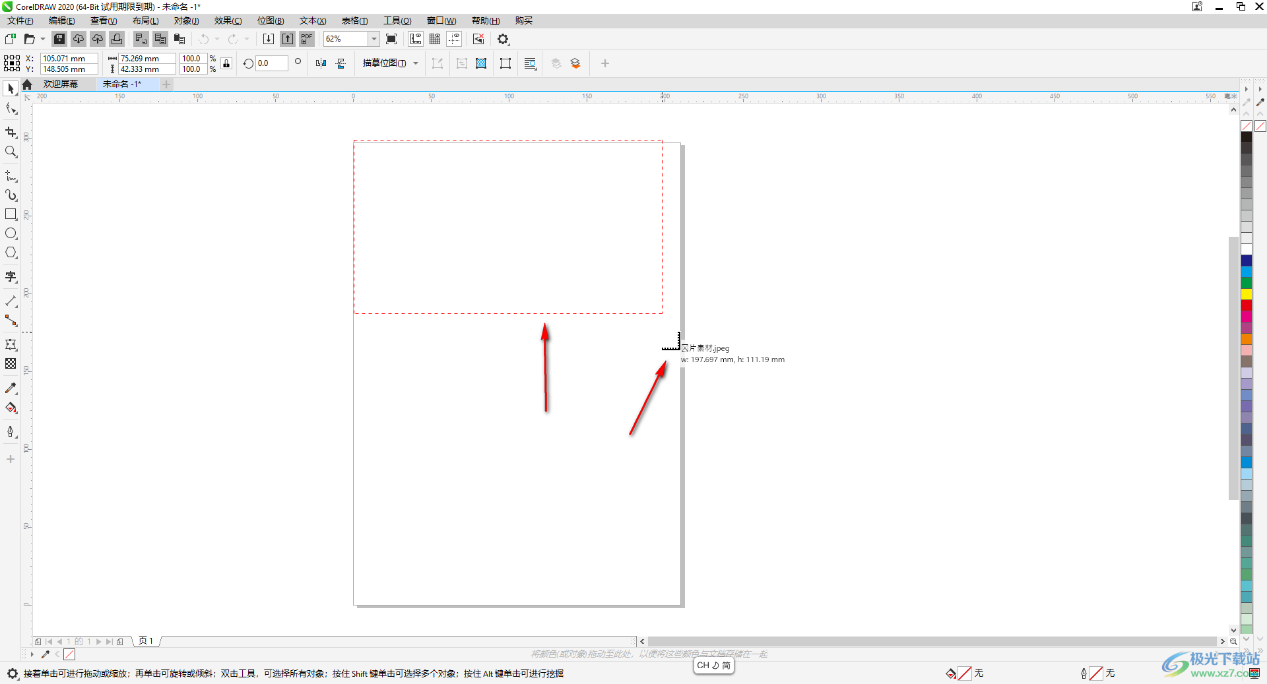Click the Print icon in the toolbar
This screenshot has width=1267, height=684.
click(x=117, y=39)
